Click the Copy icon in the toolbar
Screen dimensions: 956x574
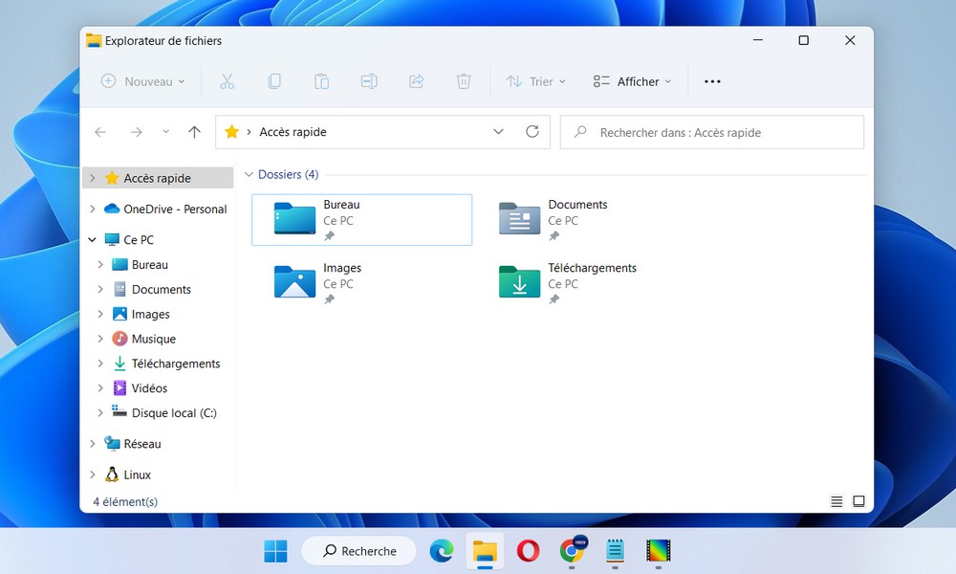pos(274,81)
